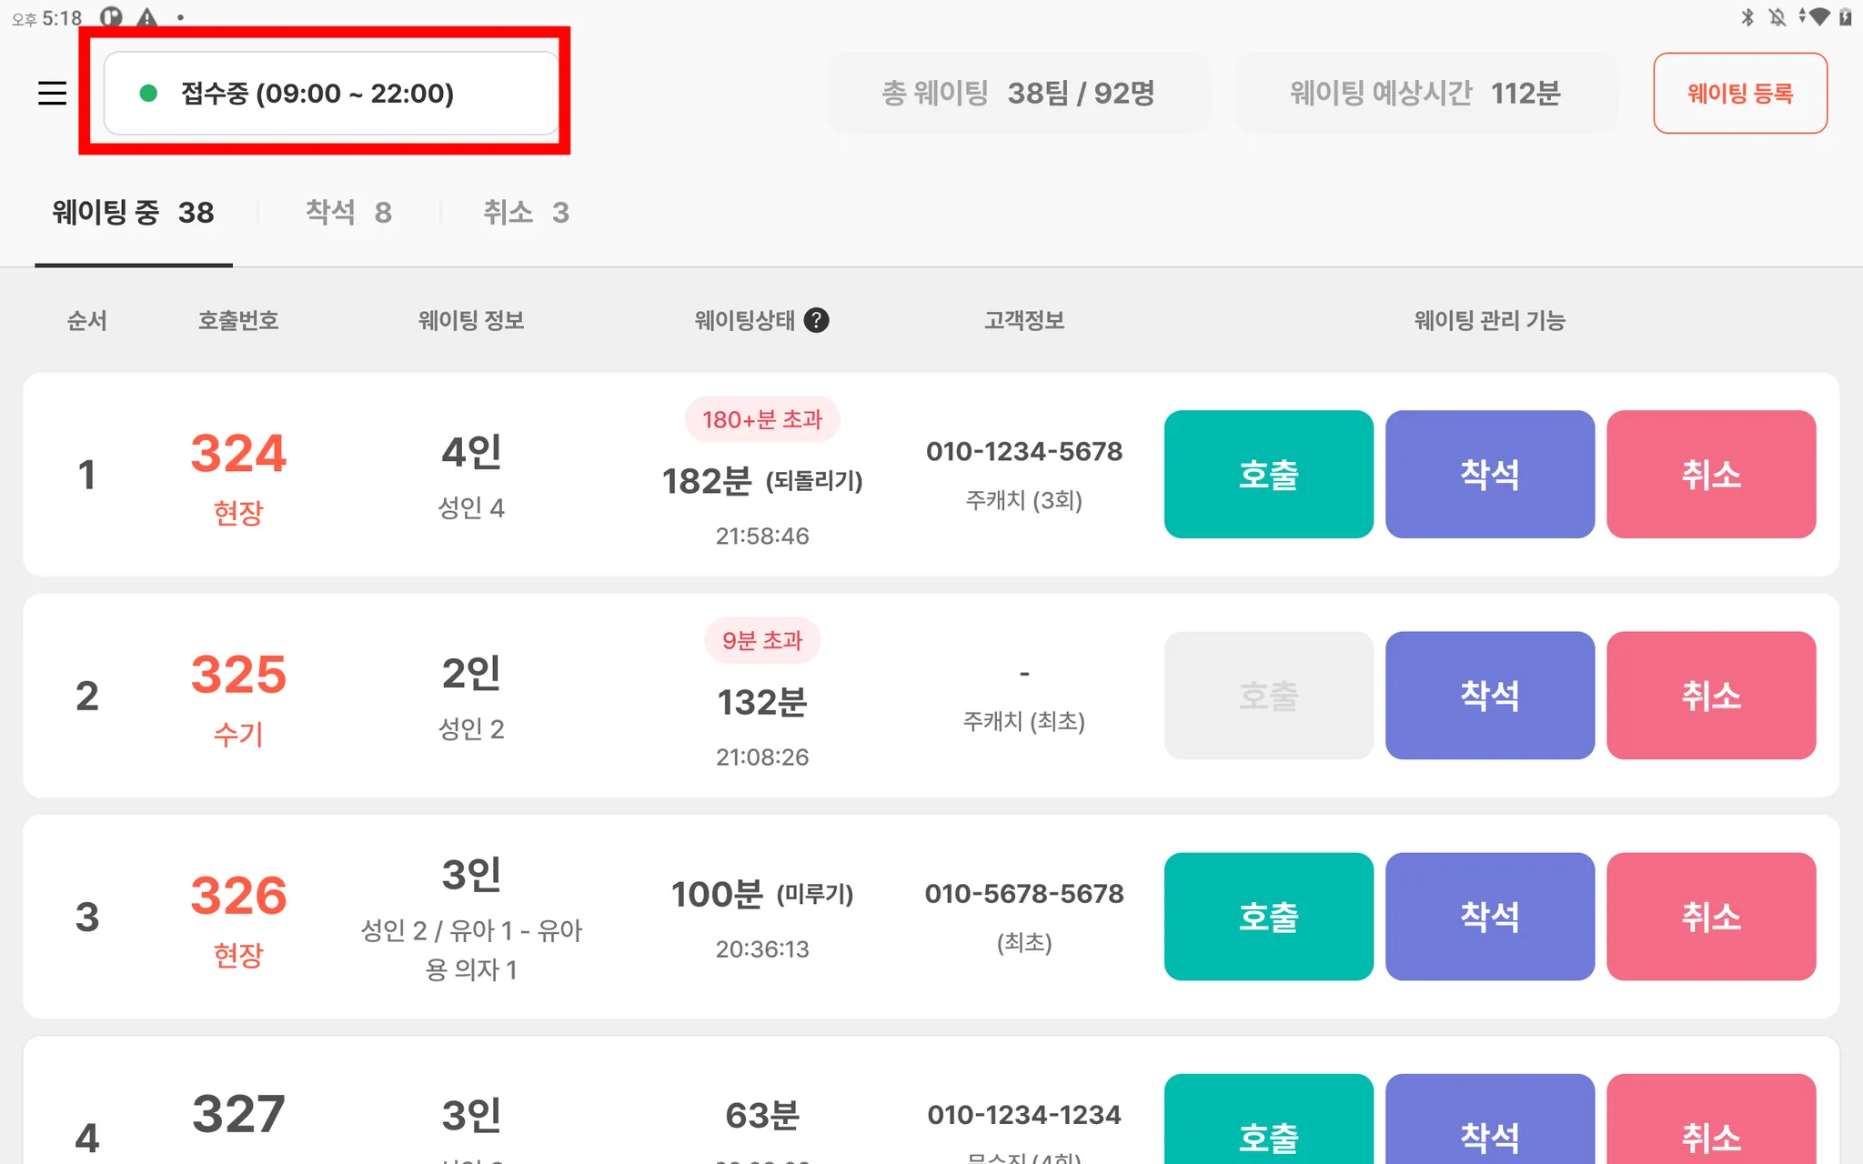The image size is (1863, 1164).
Task: Tap the muted notification bell icon
Action: [x=1777, y=17]
